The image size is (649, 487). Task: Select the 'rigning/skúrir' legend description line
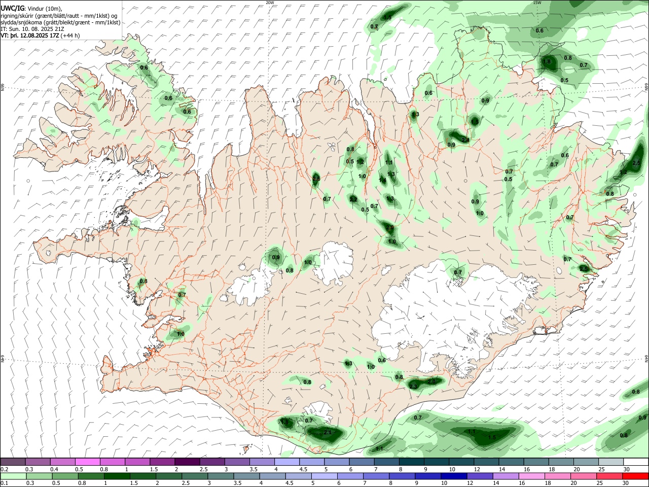(59, 16)
